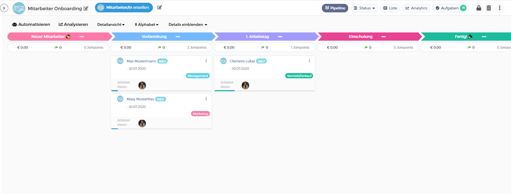The height and width of the screenshot is (194, 511).
Task: Open the Analytics view
Action: pos(416,8)
